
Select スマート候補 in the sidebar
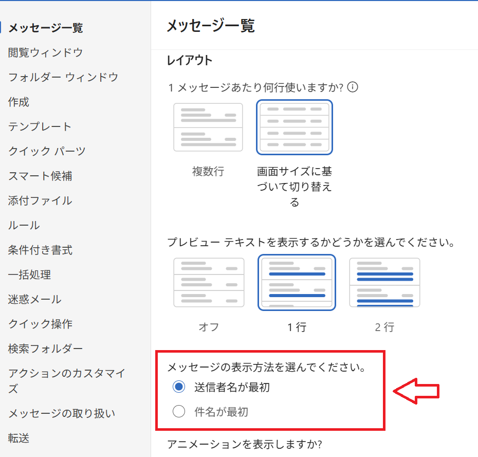[x=40, y=176]
